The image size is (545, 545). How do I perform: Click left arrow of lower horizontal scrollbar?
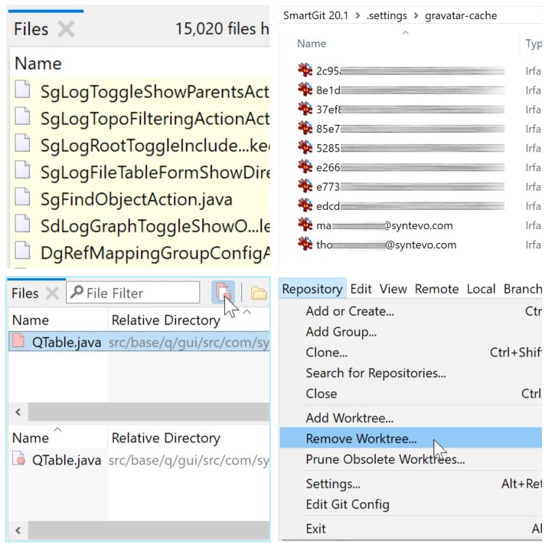[18, 530]
